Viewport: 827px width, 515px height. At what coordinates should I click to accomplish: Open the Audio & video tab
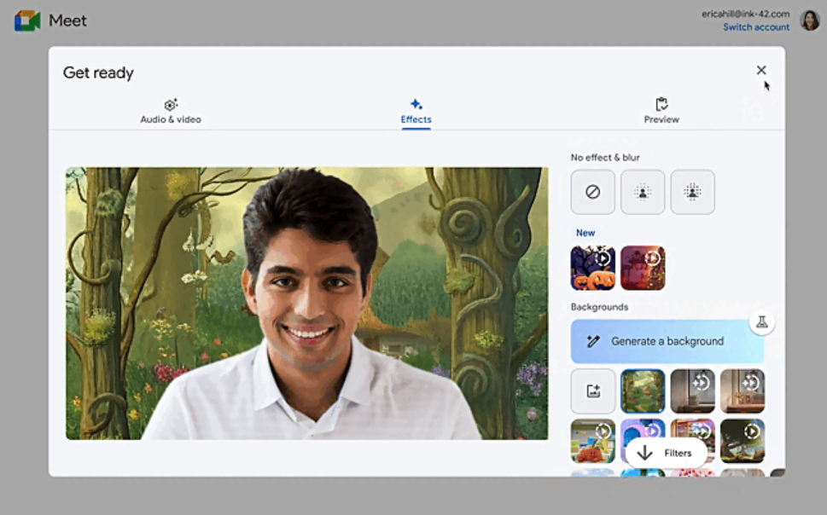pos(171,111)
